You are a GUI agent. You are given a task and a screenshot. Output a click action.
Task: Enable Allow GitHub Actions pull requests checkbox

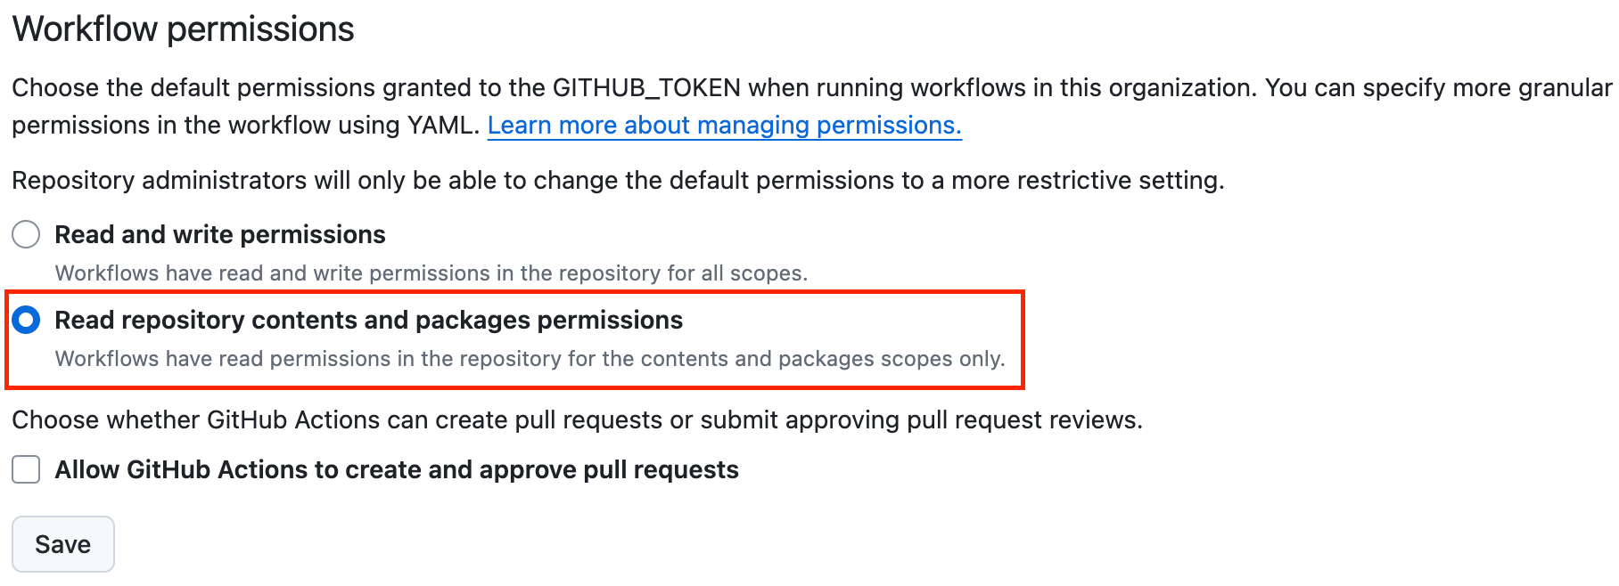pos(26,469)
